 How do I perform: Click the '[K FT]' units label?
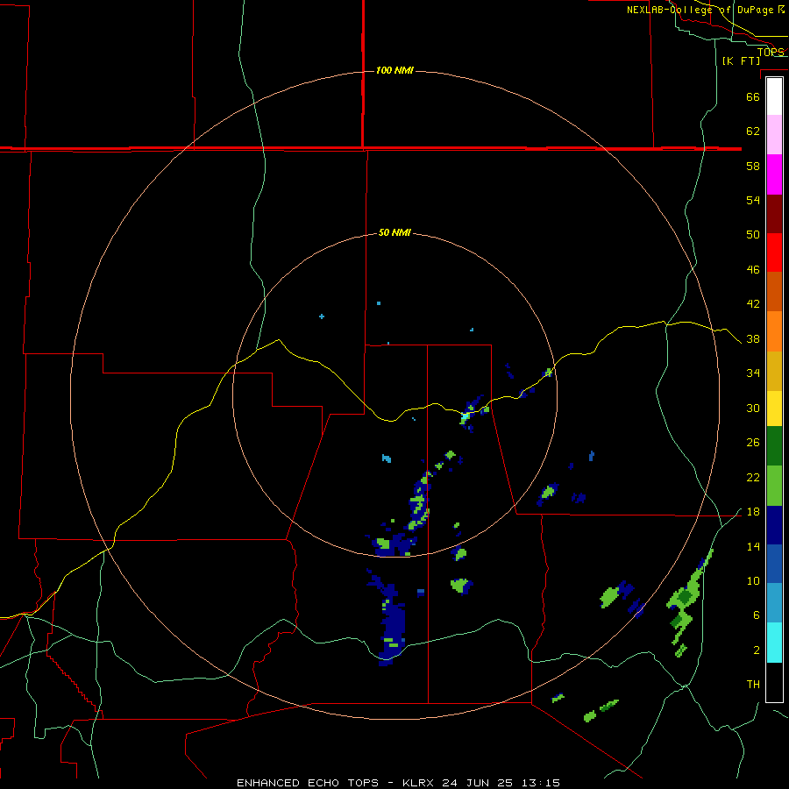pos(741,60)
